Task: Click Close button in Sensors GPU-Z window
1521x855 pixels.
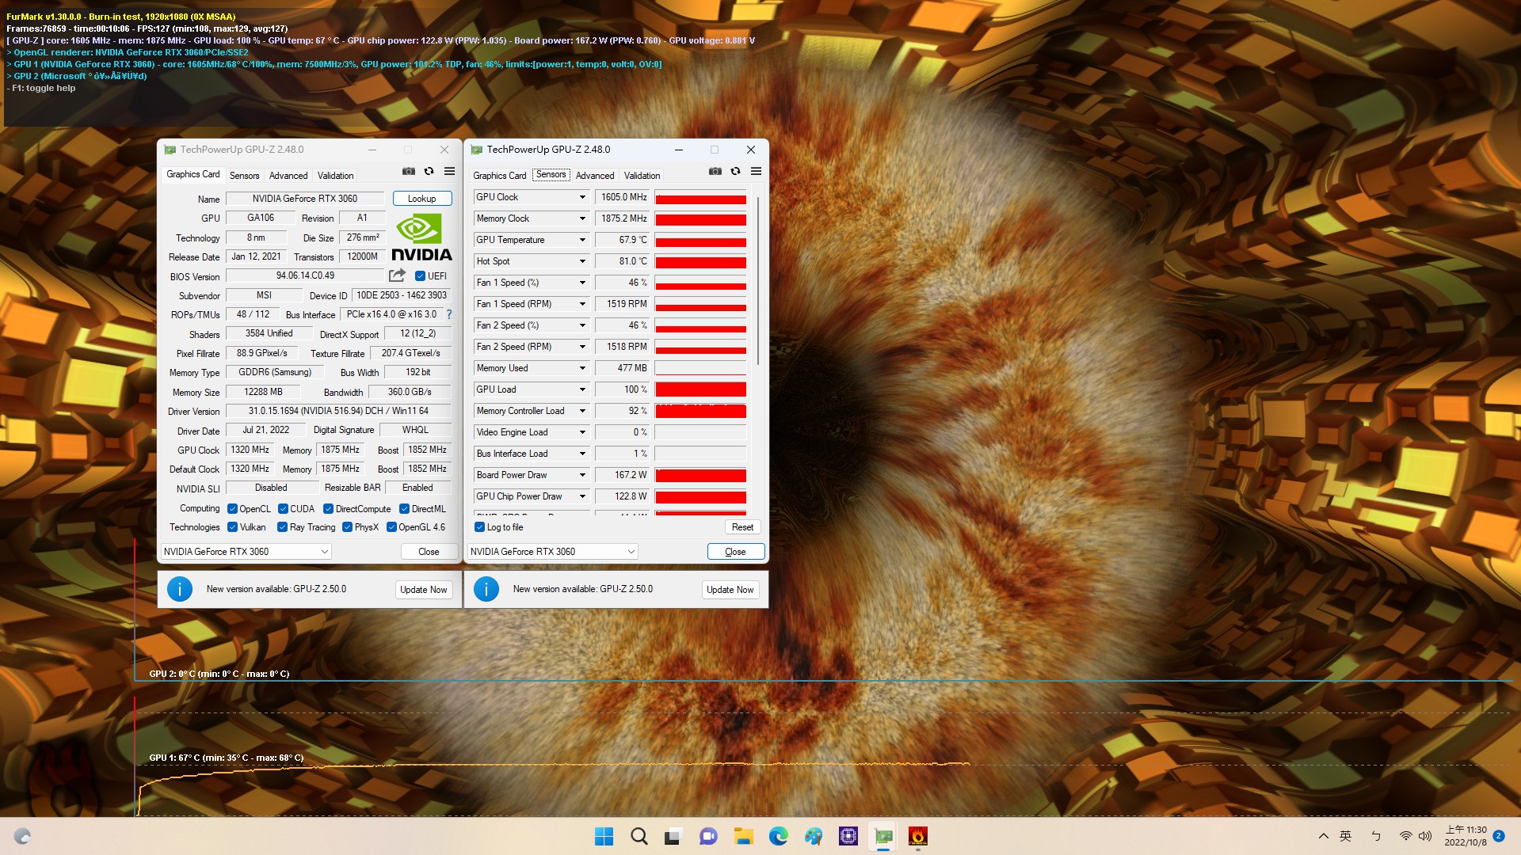Action: pyautogui.click(x=735, y=552)
